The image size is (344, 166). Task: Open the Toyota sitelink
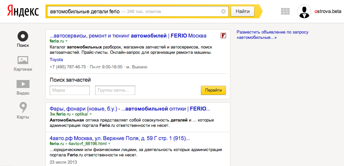(x=56, y=59)
